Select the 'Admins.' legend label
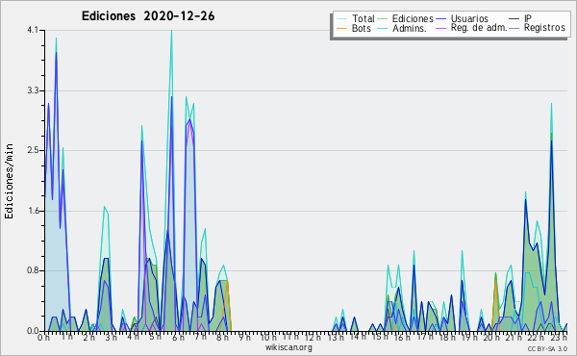 coord(410,28)
